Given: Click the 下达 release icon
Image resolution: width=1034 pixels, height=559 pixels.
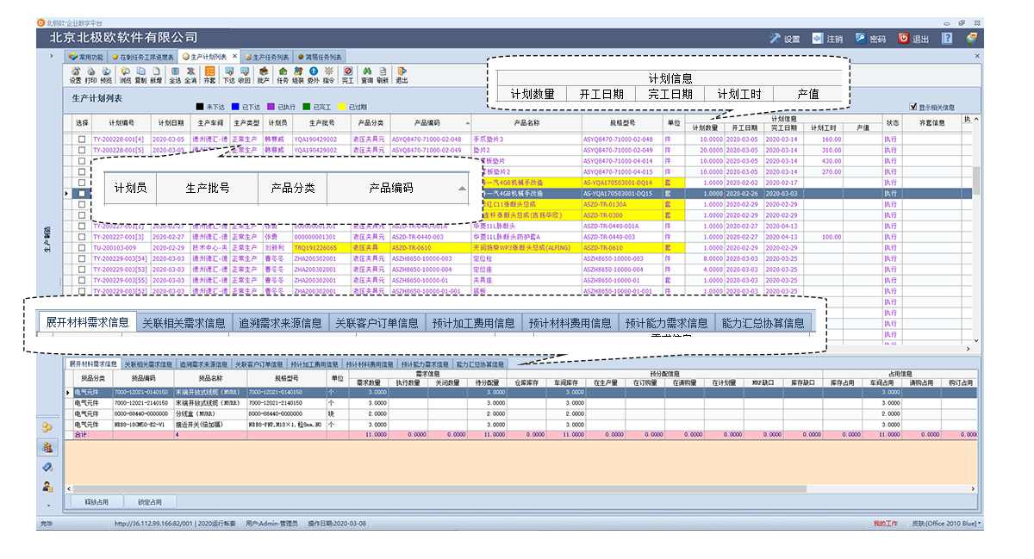Looking at the screenshot, I should click(x=229, y=75).
